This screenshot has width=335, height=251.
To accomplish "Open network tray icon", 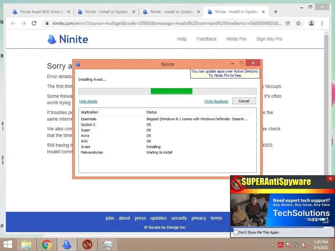I will [x=296, y=245].
